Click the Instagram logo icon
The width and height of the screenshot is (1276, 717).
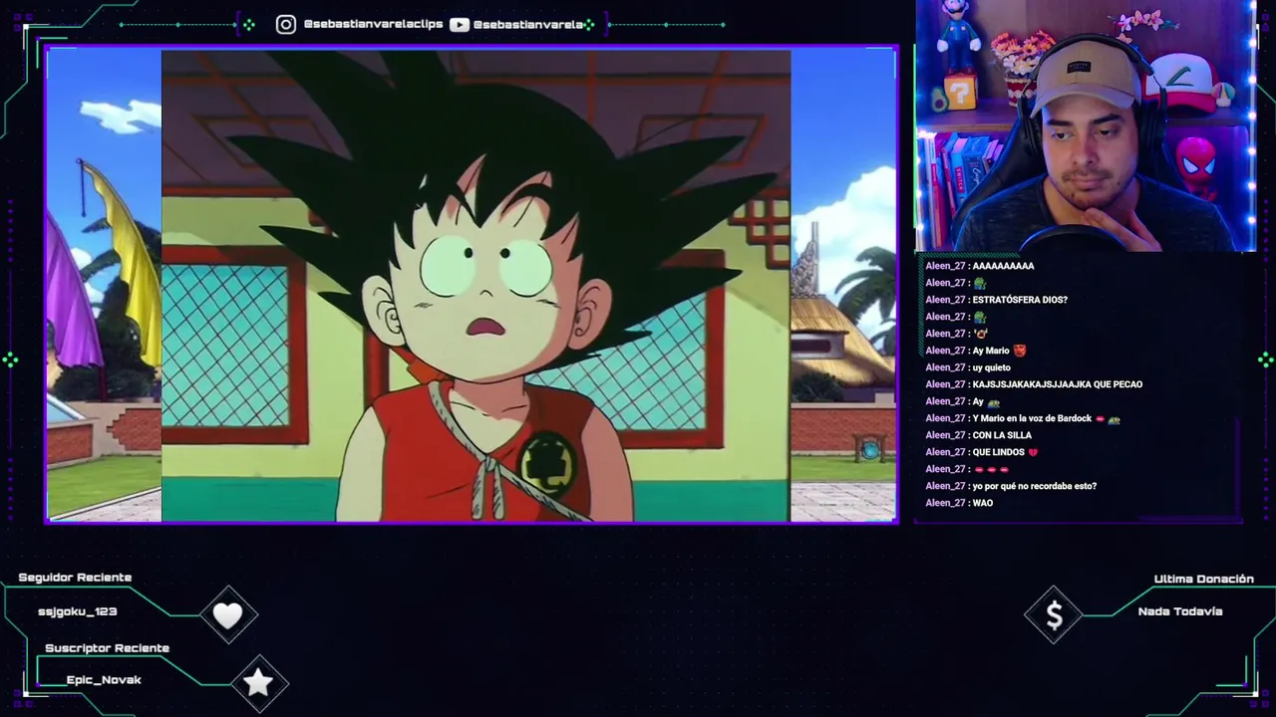(286, 24)
